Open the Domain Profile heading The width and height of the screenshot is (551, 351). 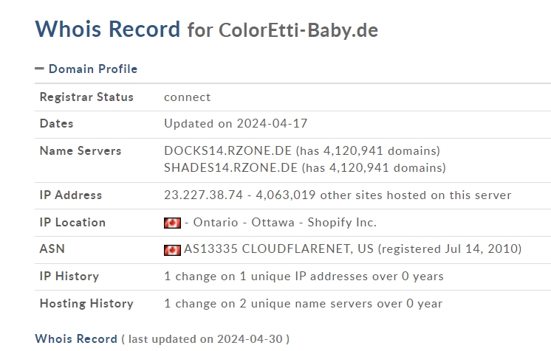coord(93,69)
